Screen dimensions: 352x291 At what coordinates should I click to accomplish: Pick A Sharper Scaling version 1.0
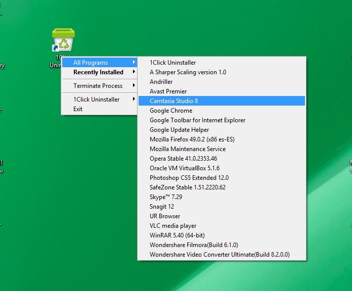tap(188, 72)
